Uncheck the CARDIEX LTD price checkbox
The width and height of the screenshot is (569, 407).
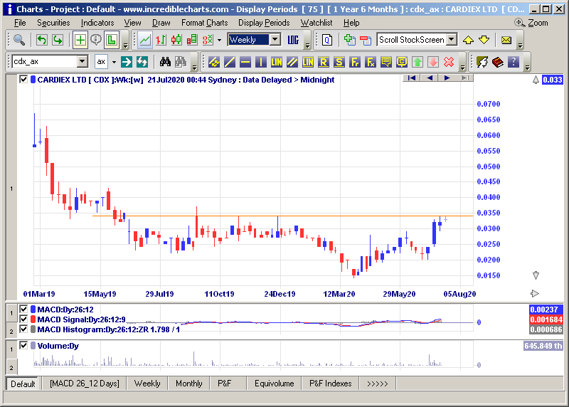23,80
